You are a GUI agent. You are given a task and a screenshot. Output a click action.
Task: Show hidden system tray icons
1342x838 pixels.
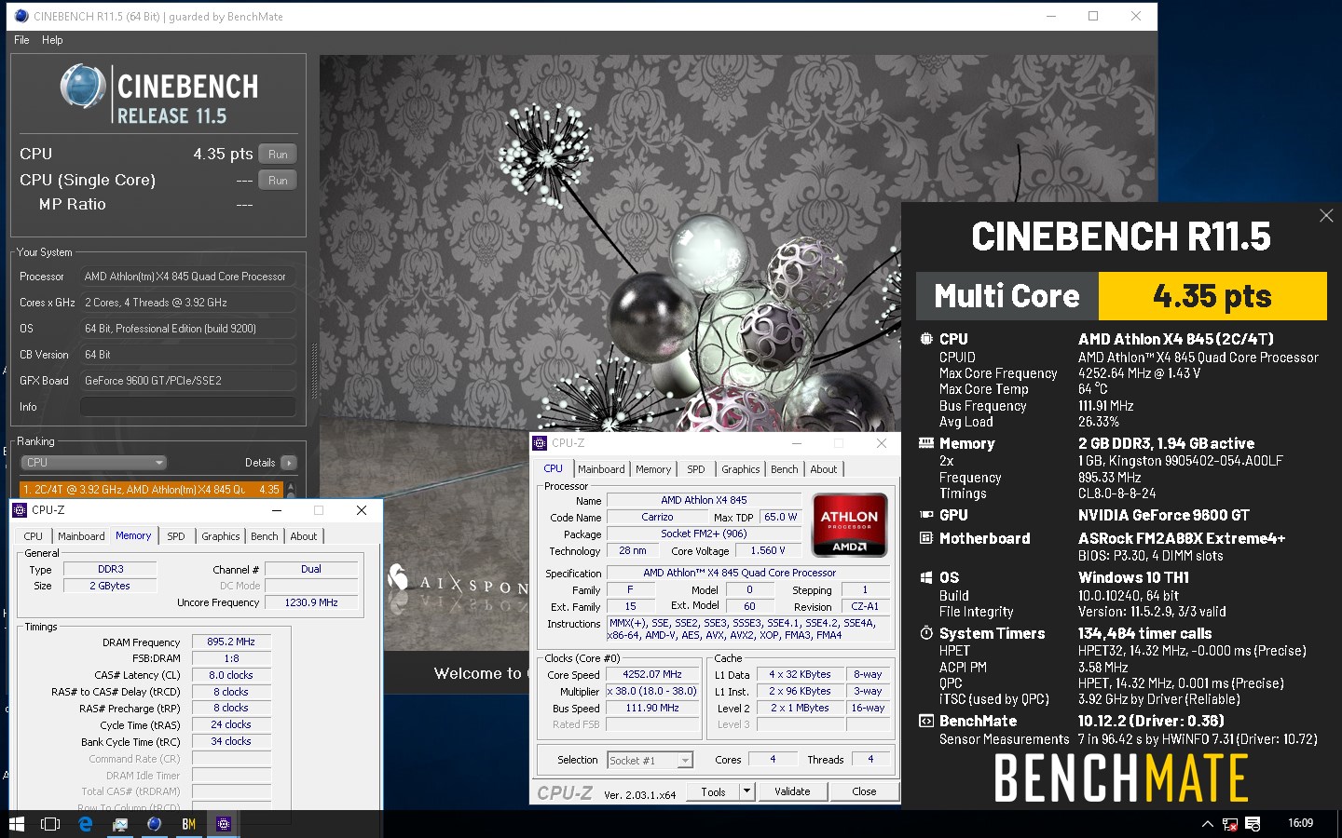1208,824
